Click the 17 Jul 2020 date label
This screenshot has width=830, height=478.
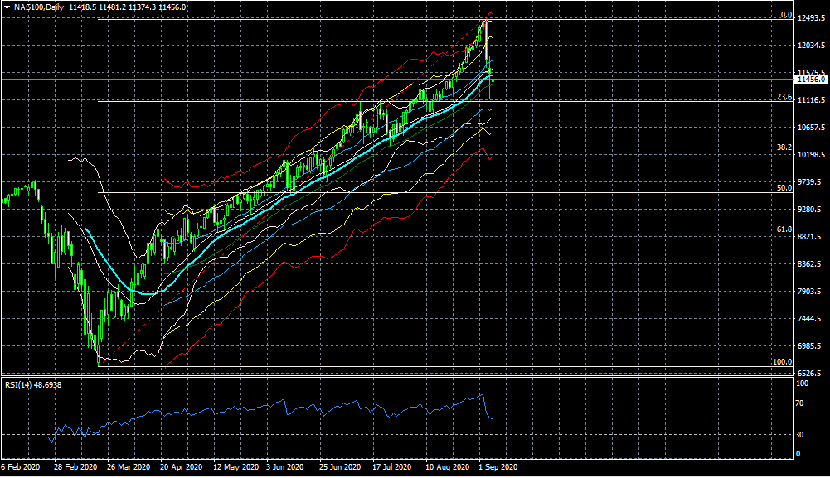coord(391,467)
